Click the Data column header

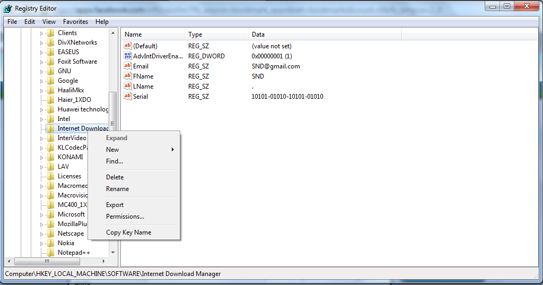[325, 34]
